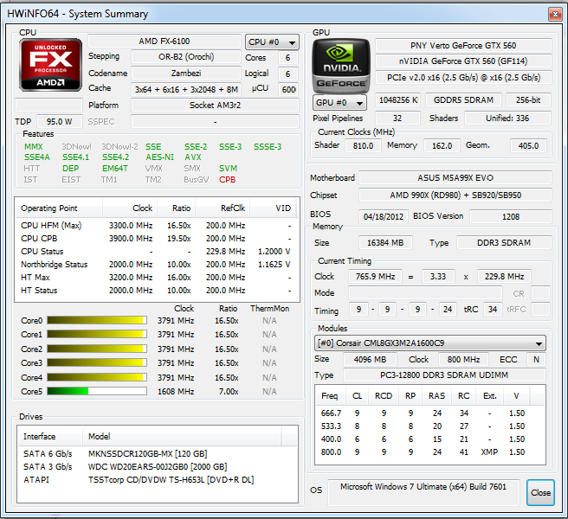Select the WDC WD20EARS drive row
Image resolution: width=568 pixels, height=519 pixels.
pyautogui.click(x=158, y=467)
